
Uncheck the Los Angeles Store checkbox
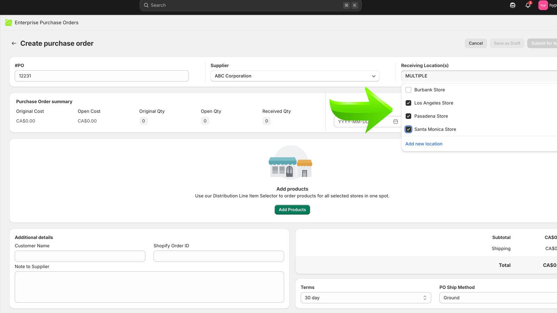click(408, 103)
